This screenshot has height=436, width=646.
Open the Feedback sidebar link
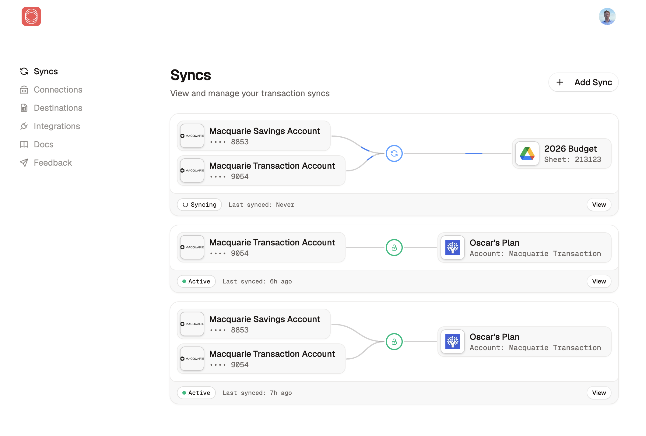(x=53, y=163)
